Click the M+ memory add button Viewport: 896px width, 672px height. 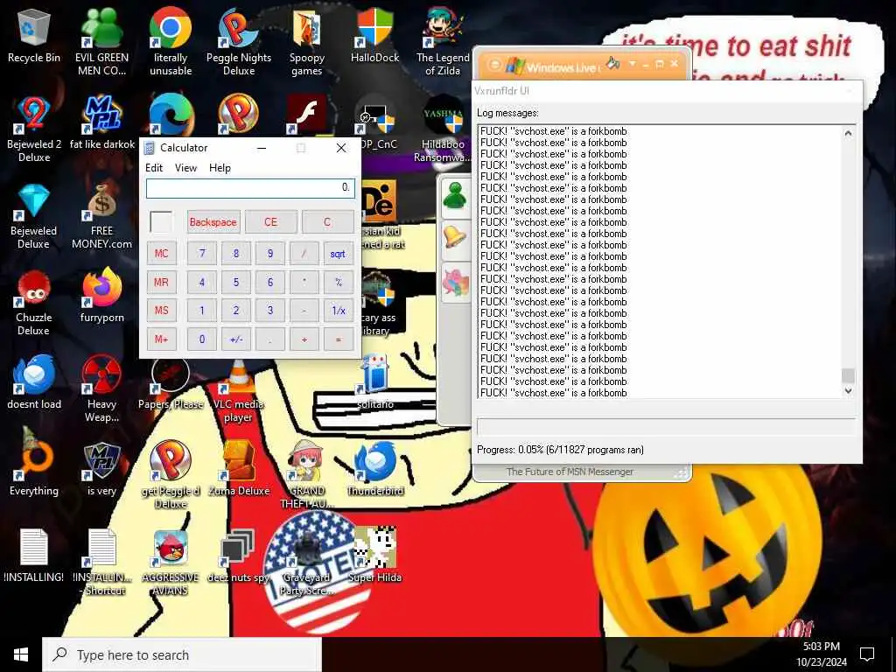(x=161, y=339)
